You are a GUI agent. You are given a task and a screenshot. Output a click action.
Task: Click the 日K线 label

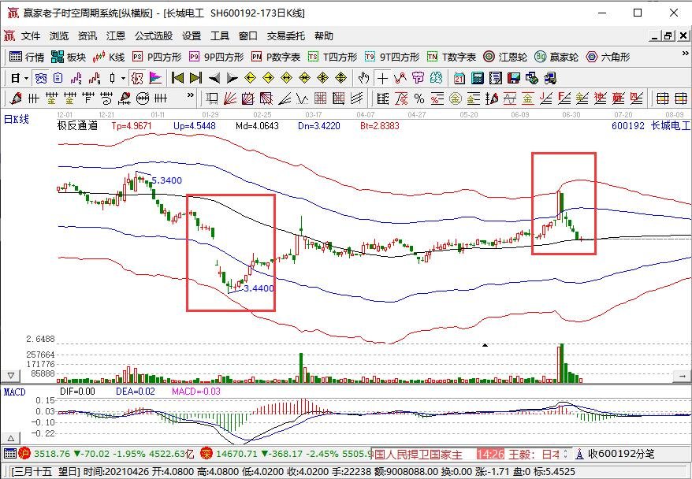point(17,119)
